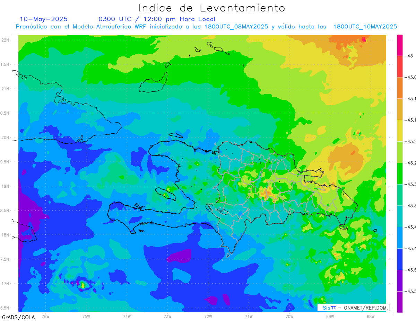Click latitude label "18N"
The image size is (416, 321).
pyautogui.click(x=6, y=235)
